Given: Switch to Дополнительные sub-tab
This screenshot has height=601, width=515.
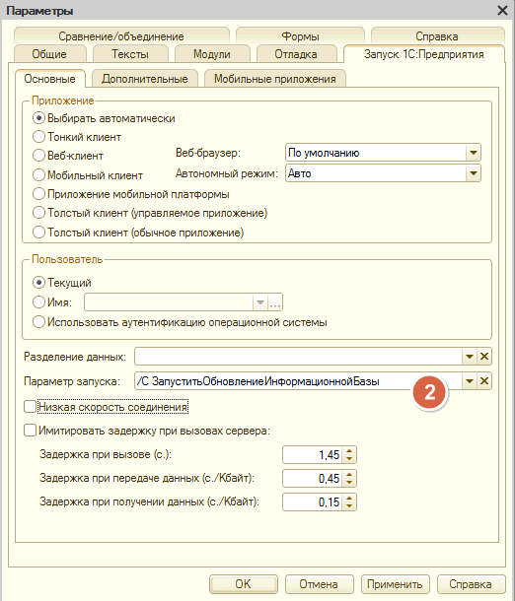Looking at the screenshot, I should (145, 79).
